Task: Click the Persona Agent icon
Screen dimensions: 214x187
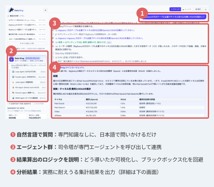Action: [x=13, y=93]
